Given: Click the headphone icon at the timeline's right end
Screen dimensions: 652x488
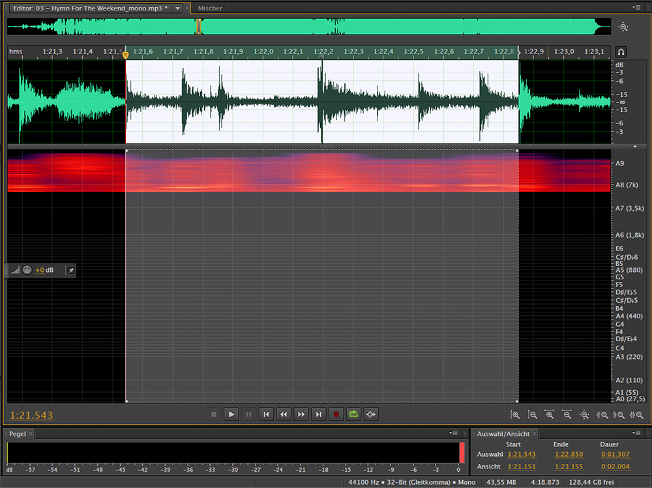Looking at the screenshot, I should click(x=621, y=52).
